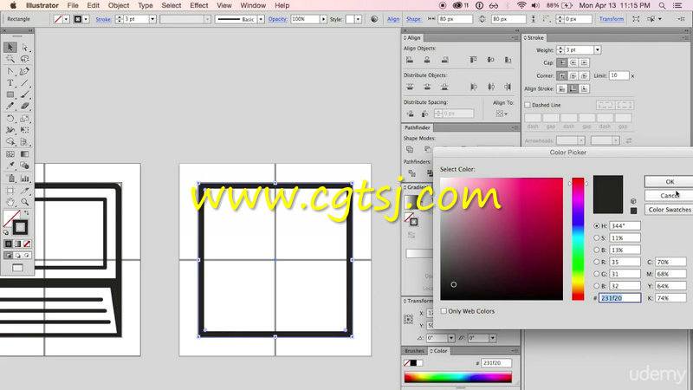Choose Round Join corner in Stroke panel
Image resolution: width=693 pixels, height=390 pixels.
573,76
